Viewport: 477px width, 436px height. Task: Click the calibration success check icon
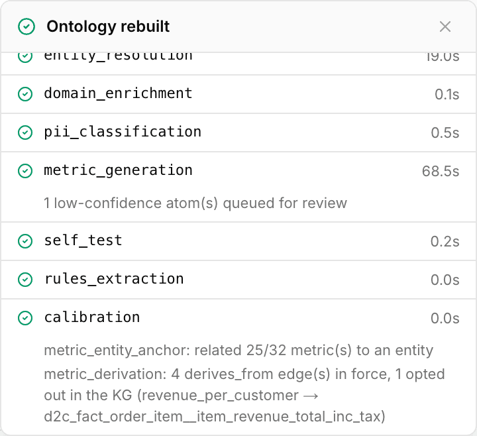25,318
